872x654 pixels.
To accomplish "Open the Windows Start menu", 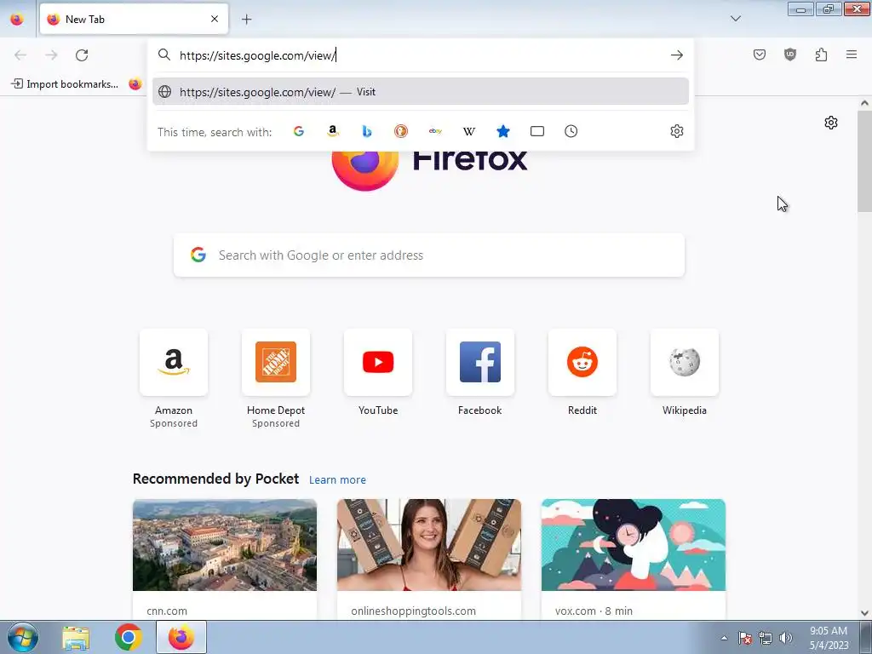I will 23,637.
